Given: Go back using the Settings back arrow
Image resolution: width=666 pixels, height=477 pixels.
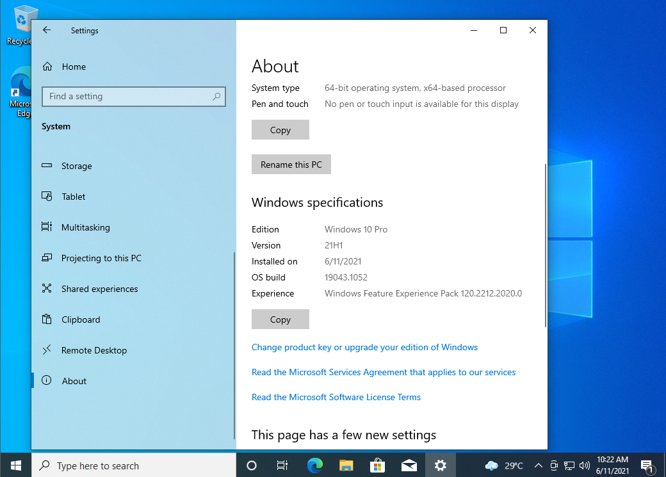Looking at the screenshot, I should coord(47,30).
